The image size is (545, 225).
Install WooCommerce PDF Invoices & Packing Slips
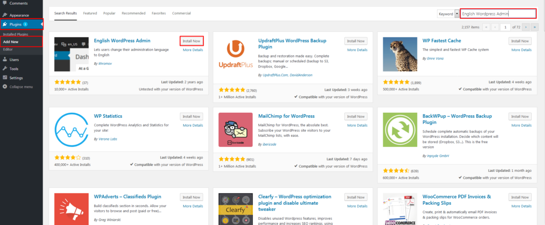click(x=520, y=197)
